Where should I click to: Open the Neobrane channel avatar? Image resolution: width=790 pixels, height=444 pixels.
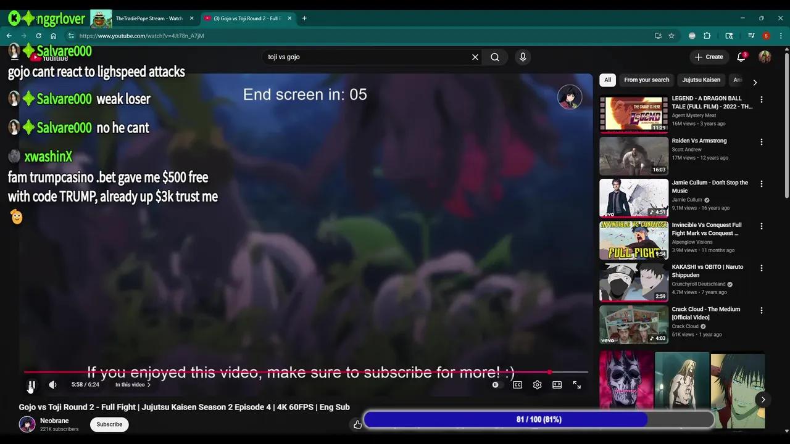[x=27, y=424]
